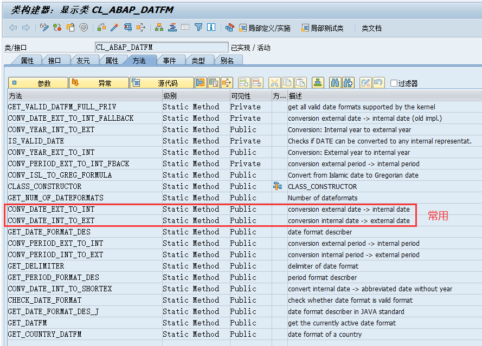Viewport: 482px width, 346px height.
Task: Copy the selected method with copy icon
Action: tap(288, 82)
